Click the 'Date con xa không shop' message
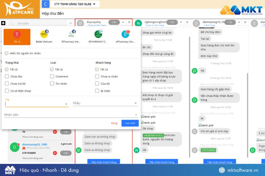This screenshot has height=176, width=265. [100, 137]
